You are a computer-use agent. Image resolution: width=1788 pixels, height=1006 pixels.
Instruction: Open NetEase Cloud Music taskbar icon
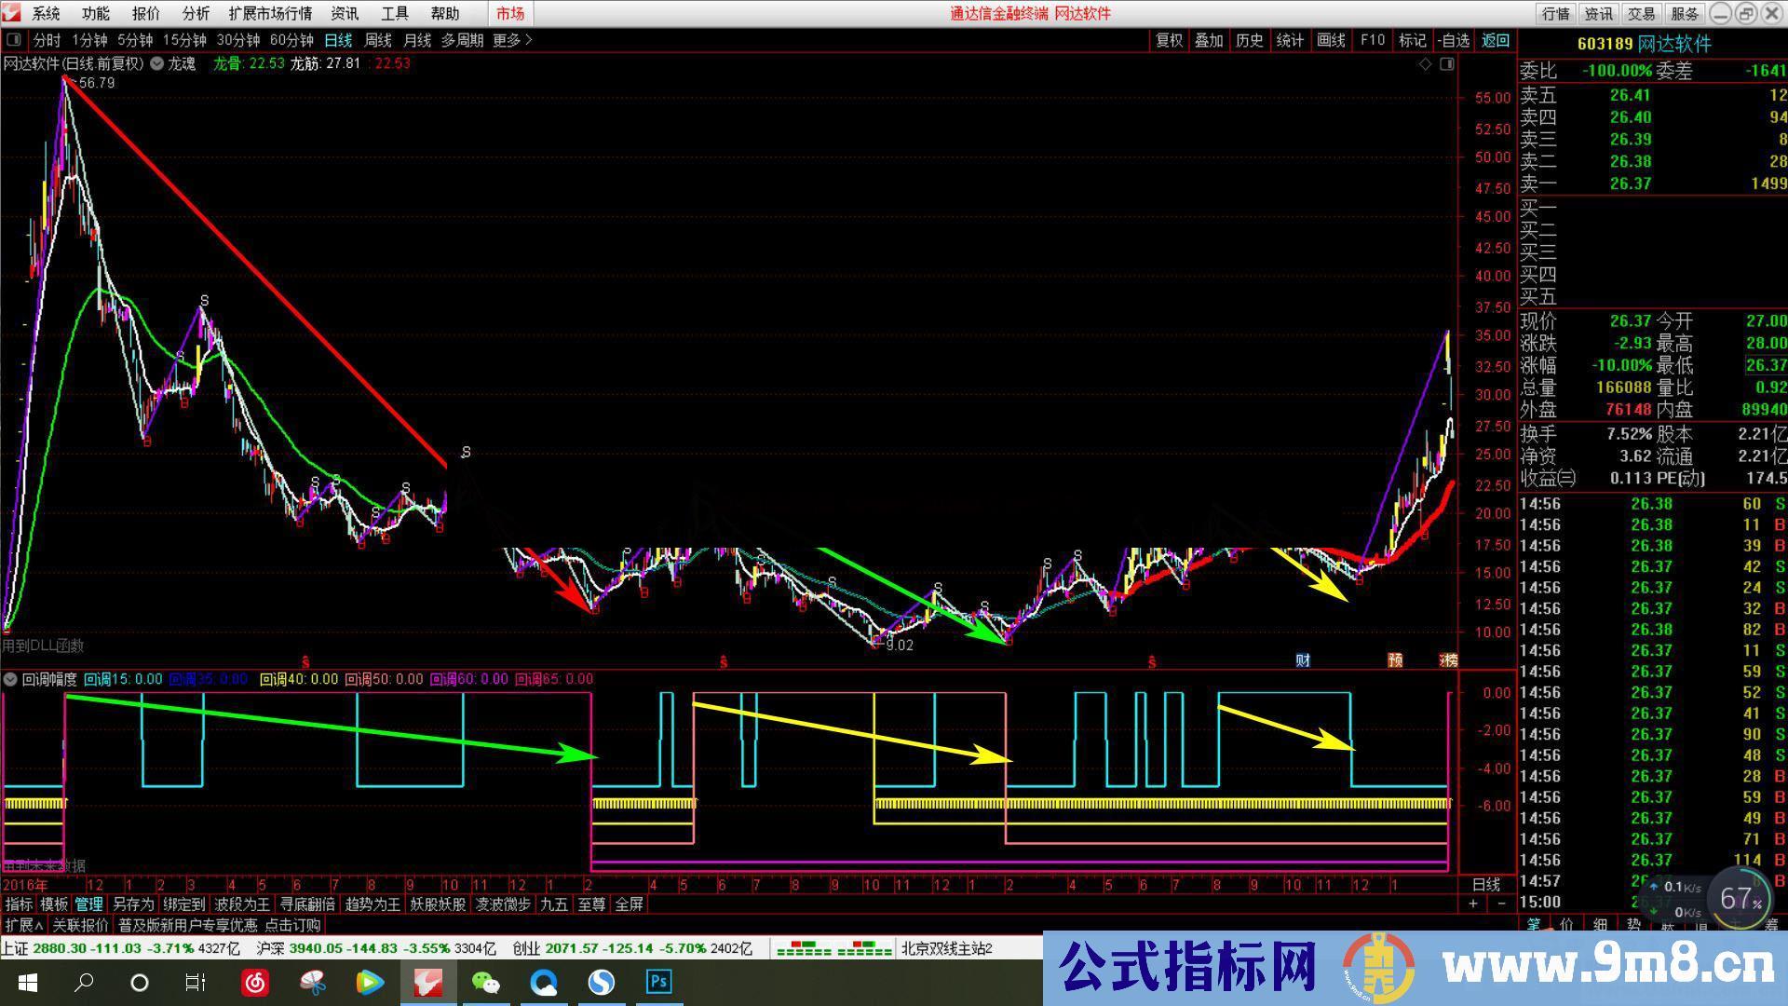(x=255, y=982)
